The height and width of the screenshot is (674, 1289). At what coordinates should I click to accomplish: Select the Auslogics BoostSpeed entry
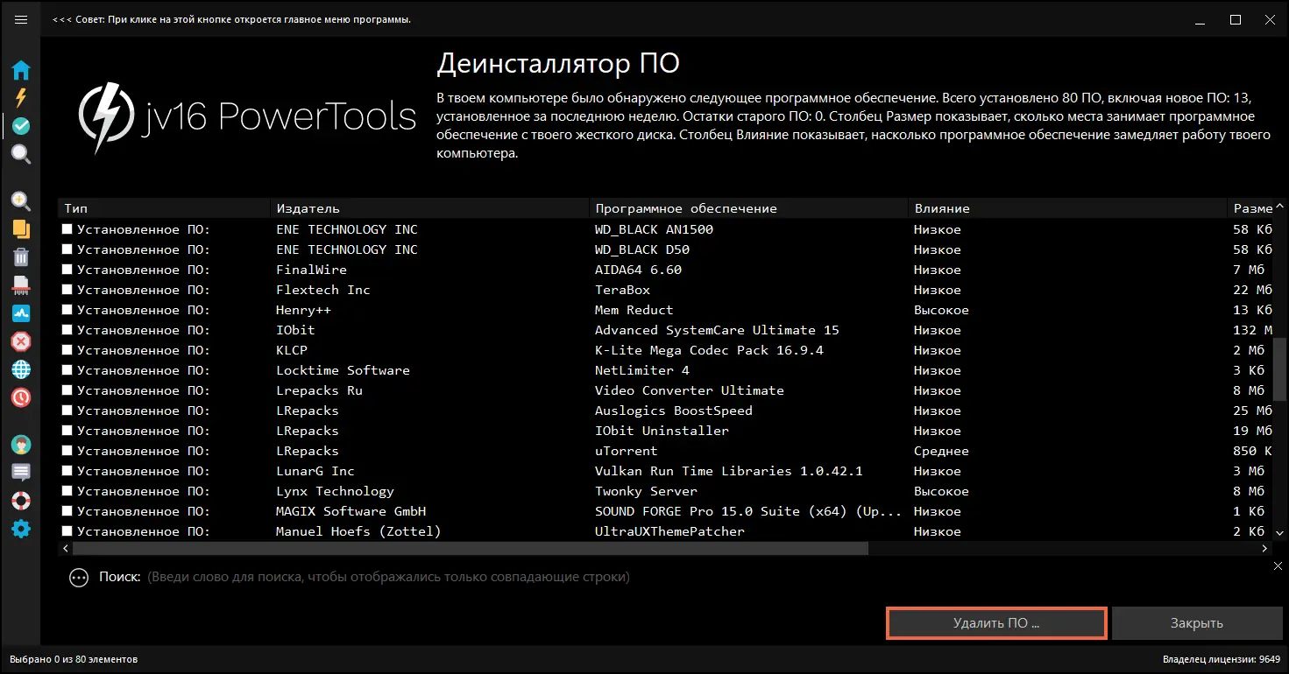click(673, 411)
